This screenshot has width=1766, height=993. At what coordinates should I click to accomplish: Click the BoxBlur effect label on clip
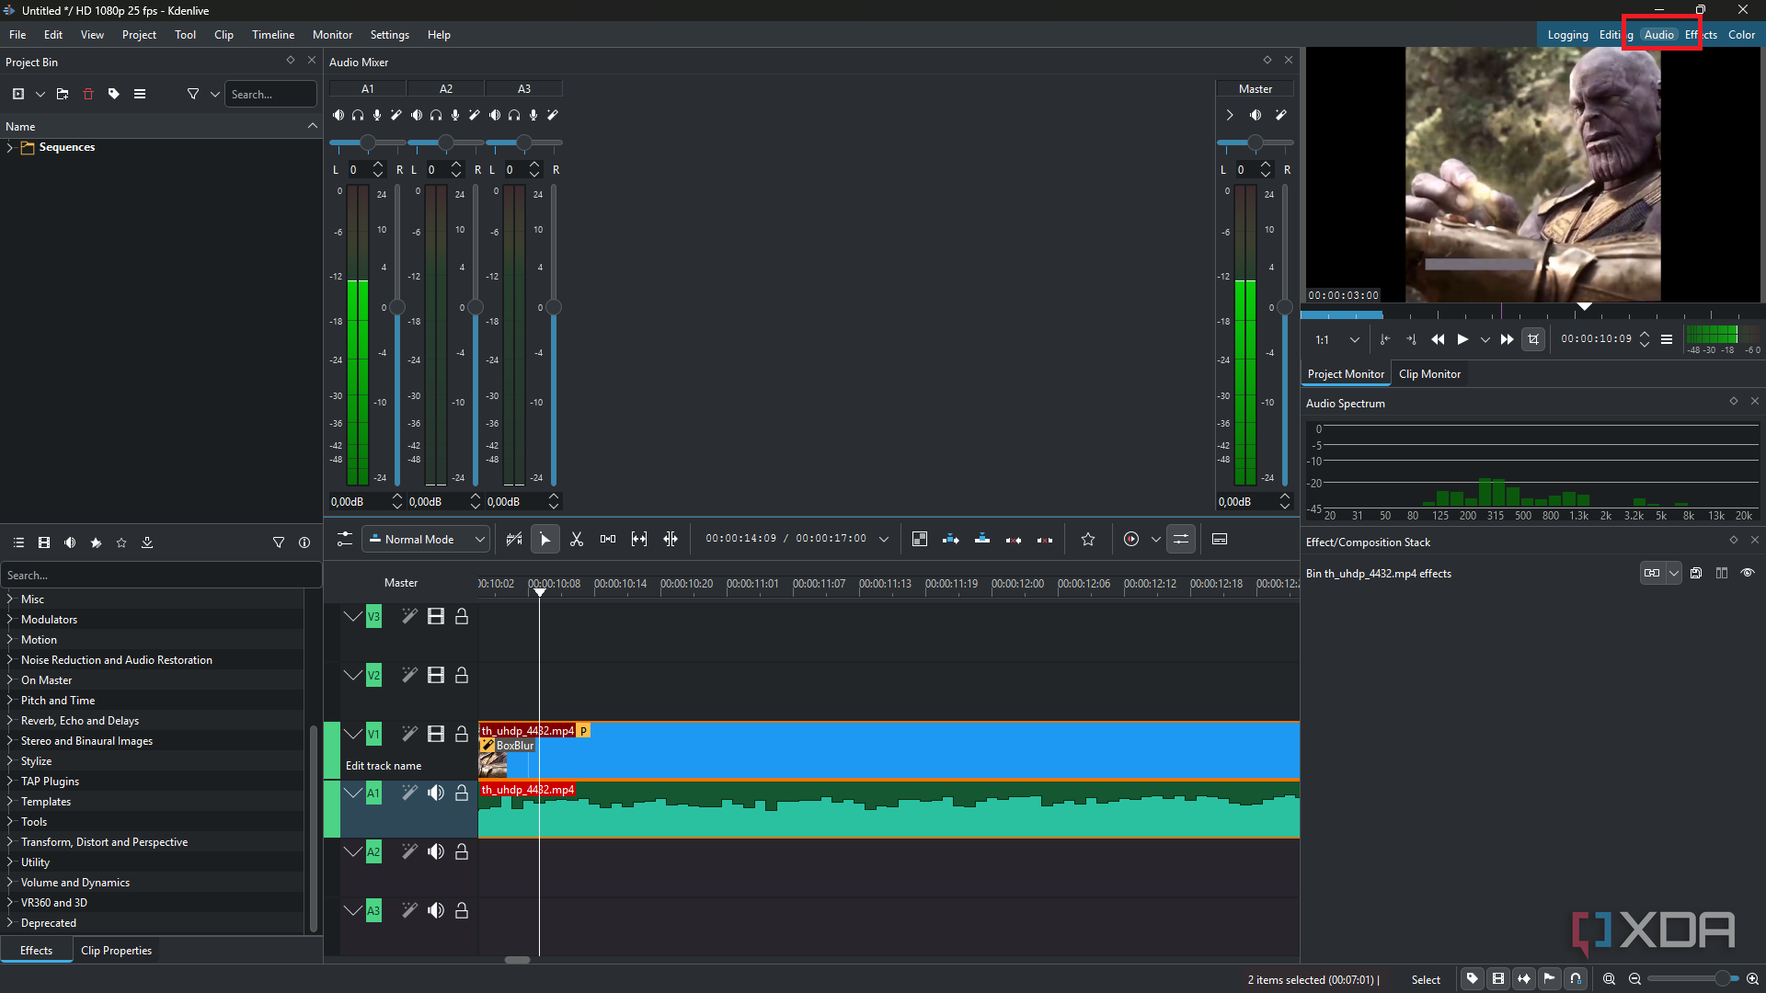click(515, 746)
